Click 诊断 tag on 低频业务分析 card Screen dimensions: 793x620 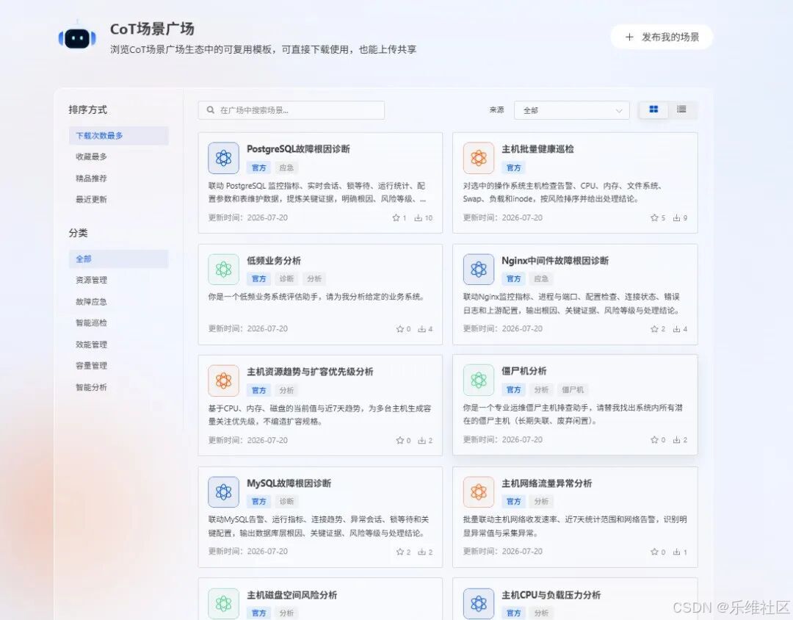tap(286, 279)
